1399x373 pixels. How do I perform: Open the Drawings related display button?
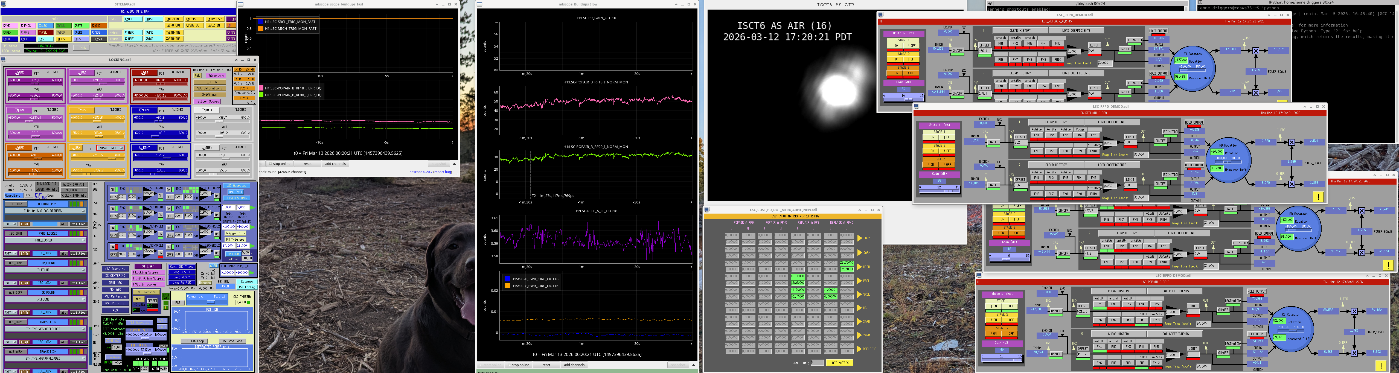coord(216,76)
